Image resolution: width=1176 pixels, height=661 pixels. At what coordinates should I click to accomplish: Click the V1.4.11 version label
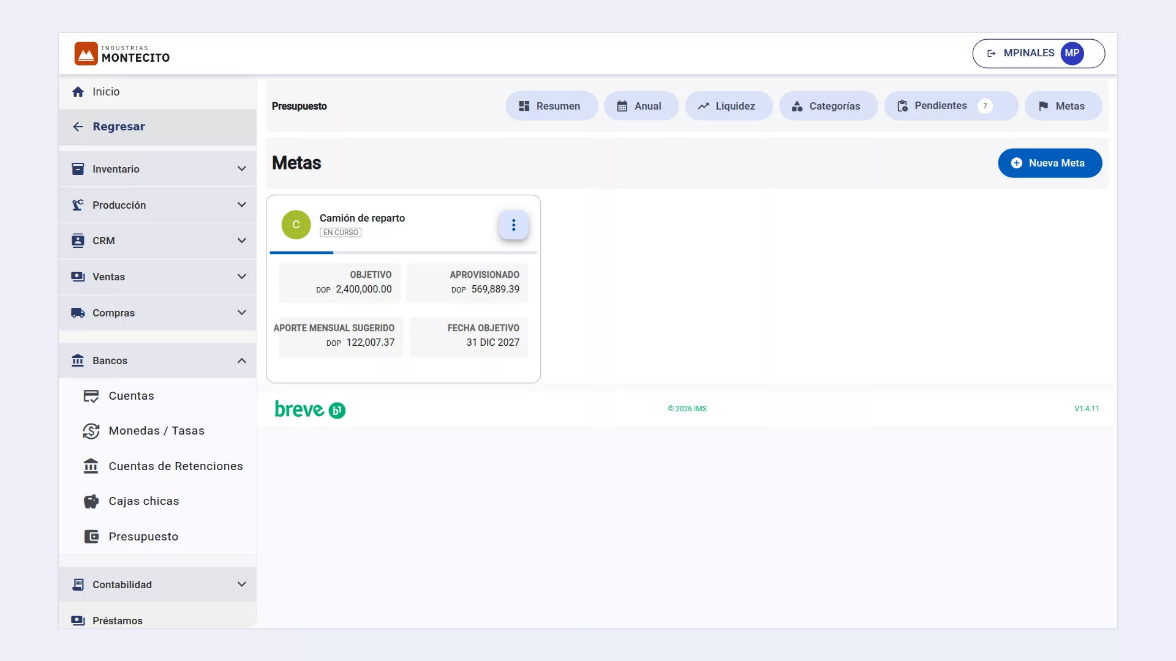[x=1087, y=409]
